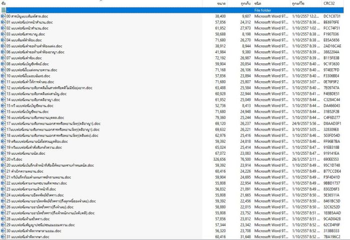Image resolution: width=350 pixels, height=240 pixels.
Task: Select the size value 67,072
Action: (x=220, y=153)
